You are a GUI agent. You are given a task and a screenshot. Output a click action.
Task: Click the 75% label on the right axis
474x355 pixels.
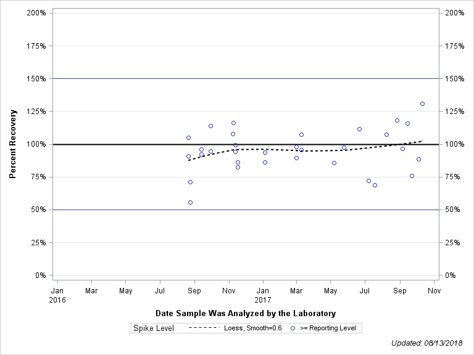(x=452, y=177)
